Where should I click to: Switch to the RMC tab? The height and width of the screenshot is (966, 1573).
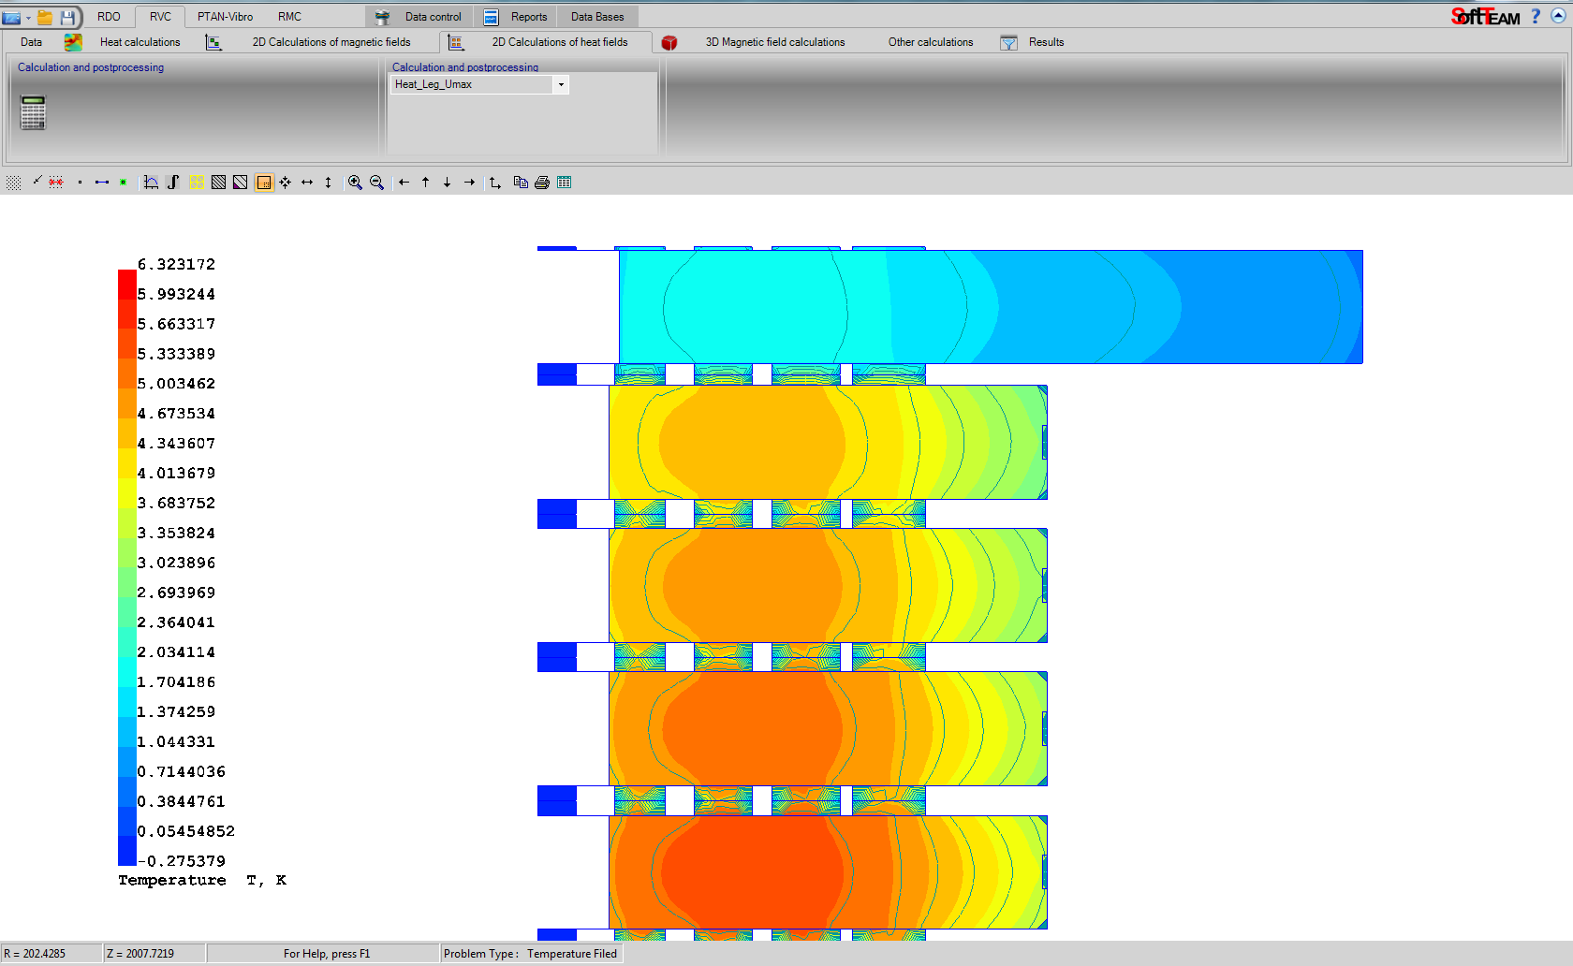pos(289,17)
